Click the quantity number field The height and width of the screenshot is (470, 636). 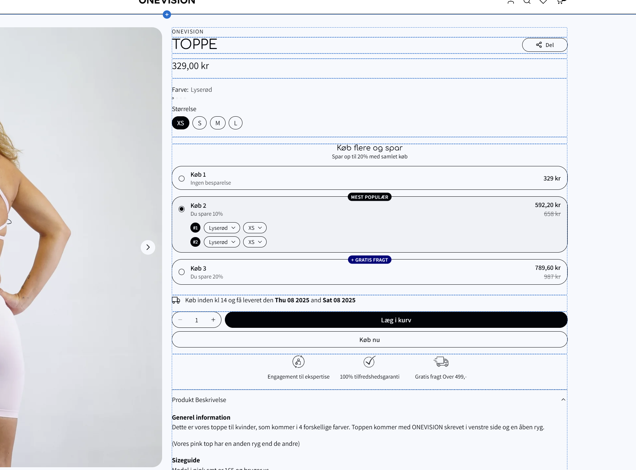point(197,320)
